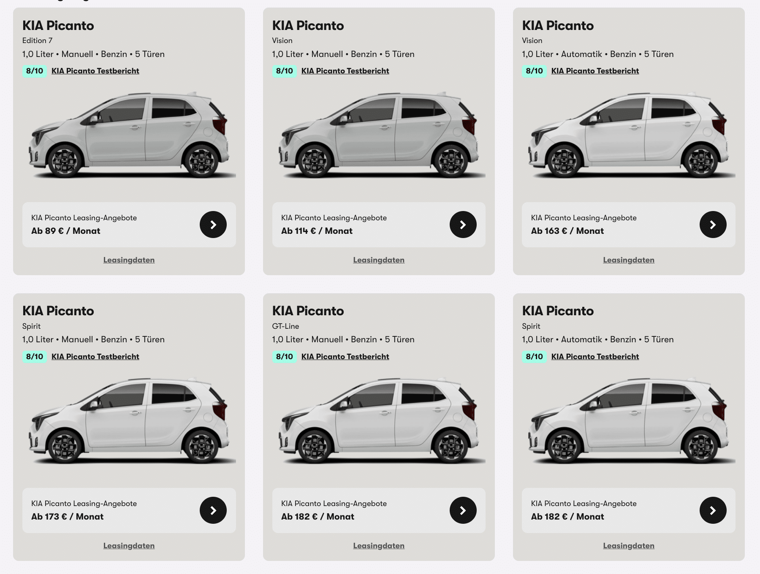The image size is (760, 574).
Task: Show Leasingdaten for 163 € Vision card
Action: pos(629,260)
